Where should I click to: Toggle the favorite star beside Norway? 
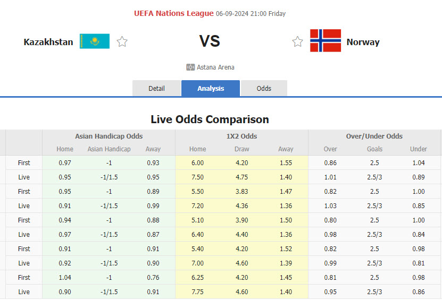[297, 41]
